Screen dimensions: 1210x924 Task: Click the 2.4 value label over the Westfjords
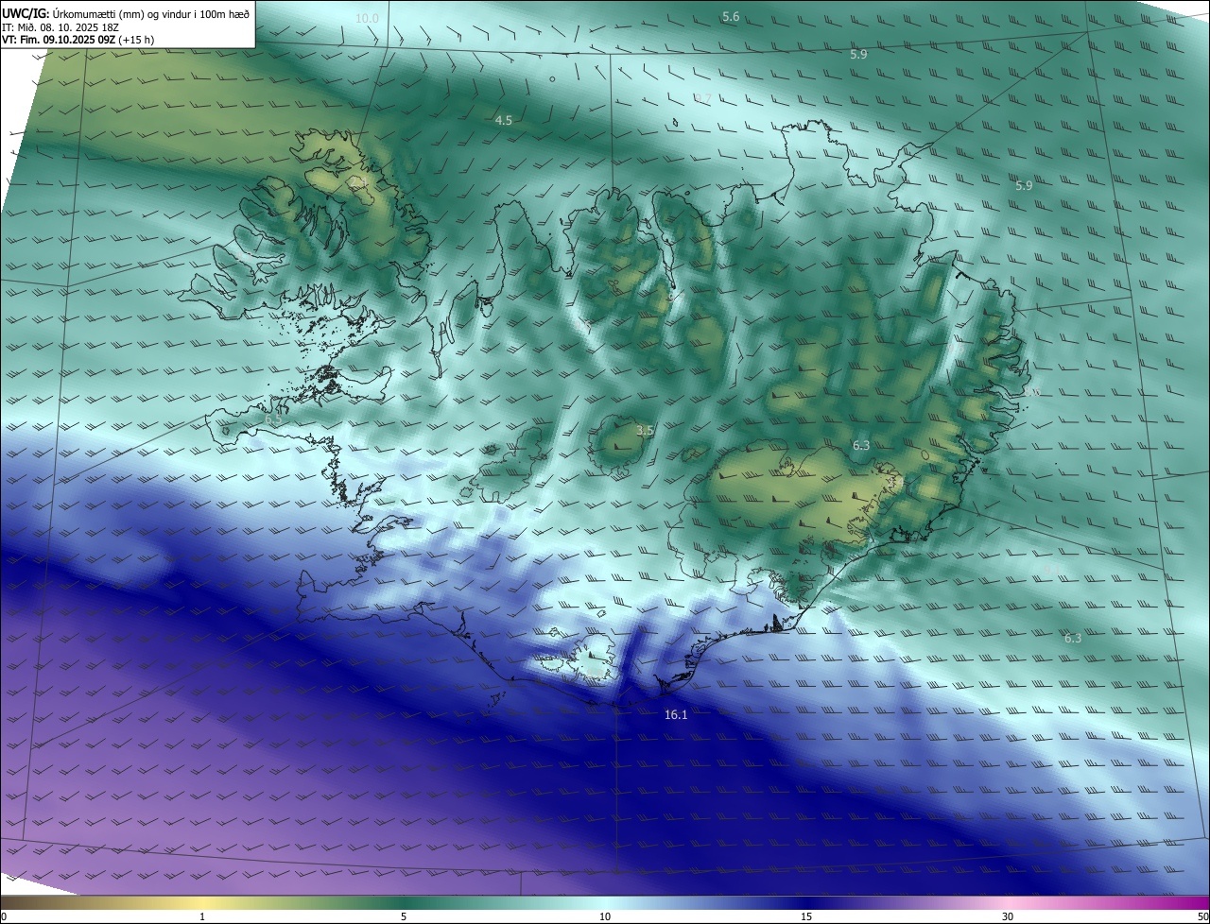point(360,182)
